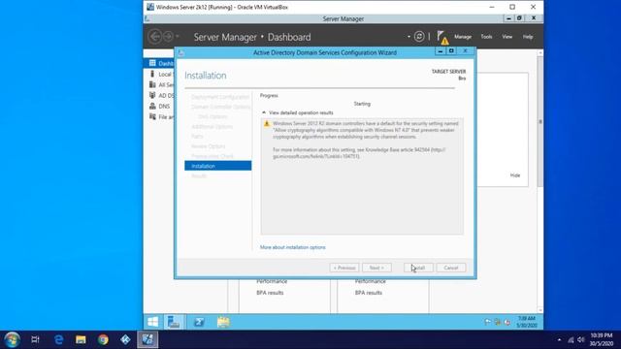Open the Help menu
The width and height of the screenshot is (621, 349).
click(528, 37)
